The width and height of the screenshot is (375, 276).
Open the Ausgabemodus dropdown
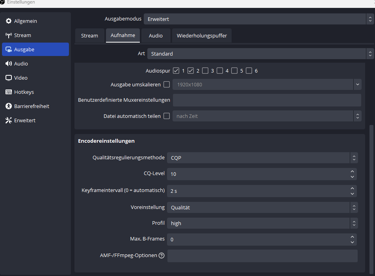point(259,19)
